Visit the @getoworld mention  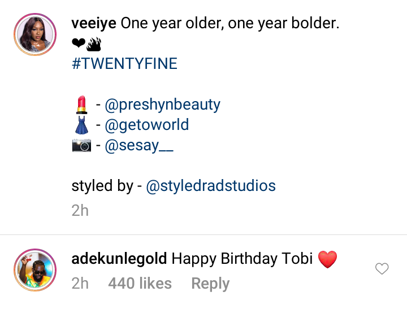146,125
